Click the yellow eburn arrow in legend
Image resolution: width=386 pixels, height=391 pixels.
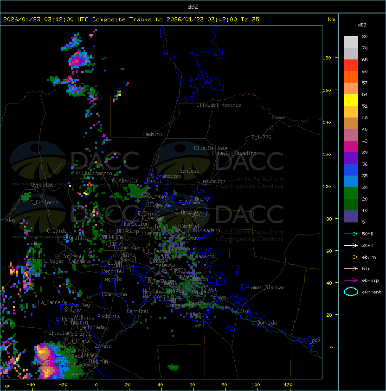click(x=351, y=257)
